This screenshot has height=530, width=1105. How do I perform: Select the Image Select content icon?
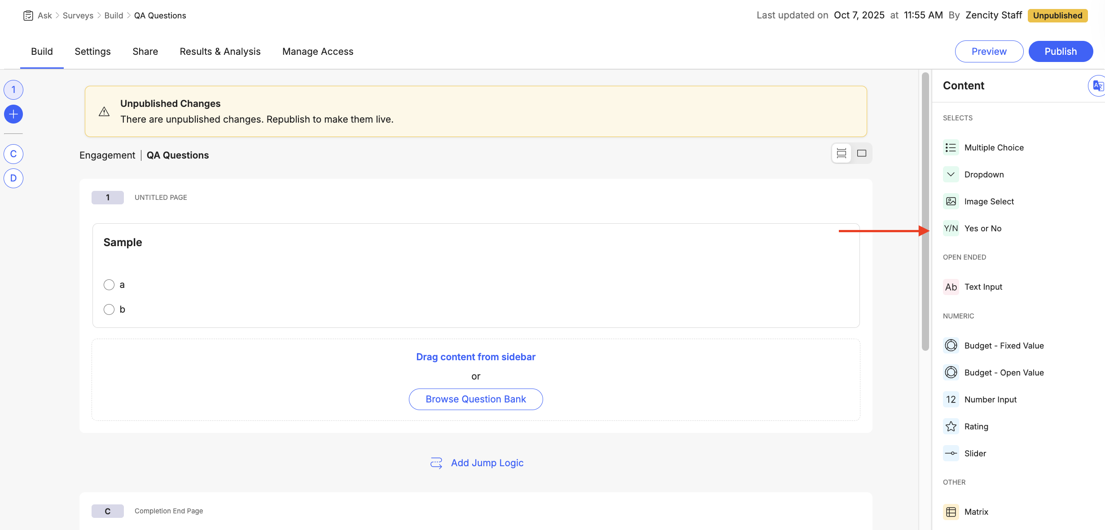point(951,202)
